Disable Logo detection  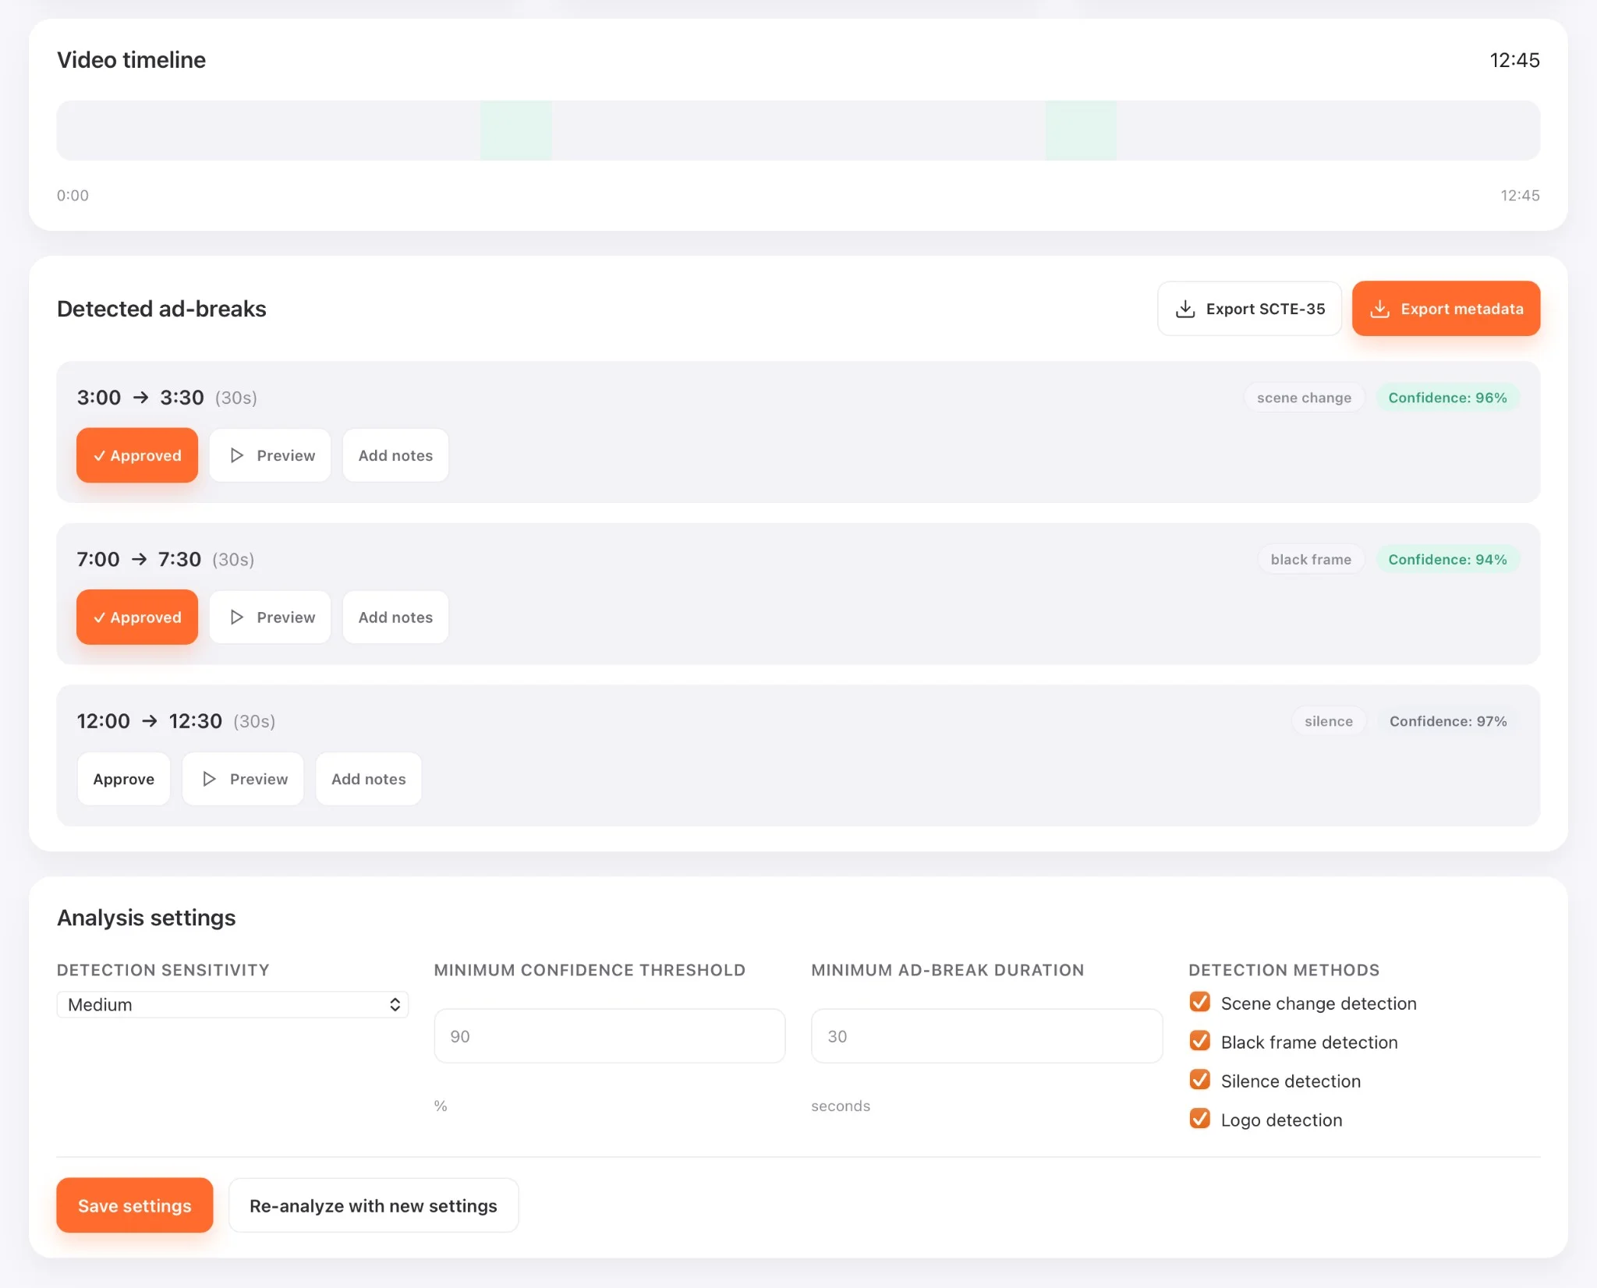(x=1199, y=1119)
